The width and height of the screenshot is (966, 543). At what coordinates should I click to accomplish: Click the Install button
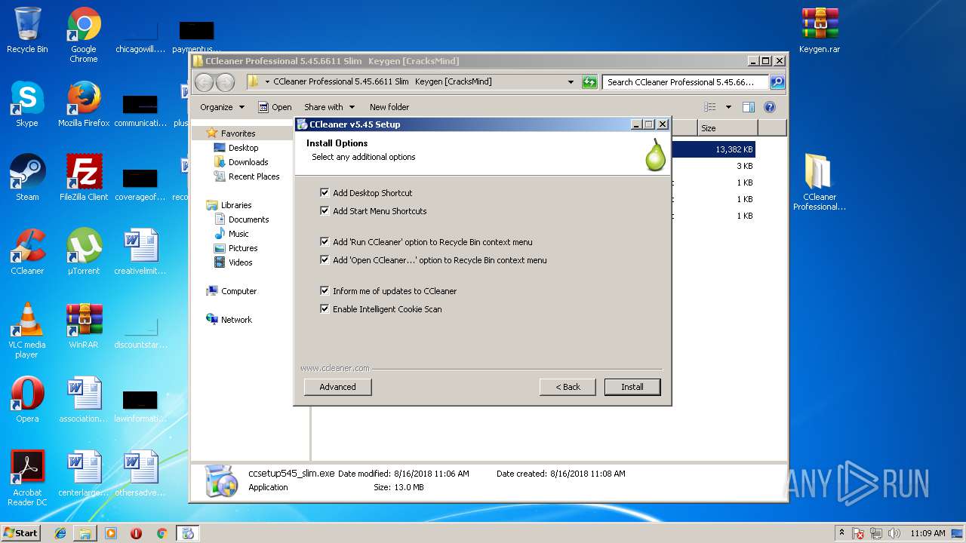pyautogui.click(x=632, y=387)
